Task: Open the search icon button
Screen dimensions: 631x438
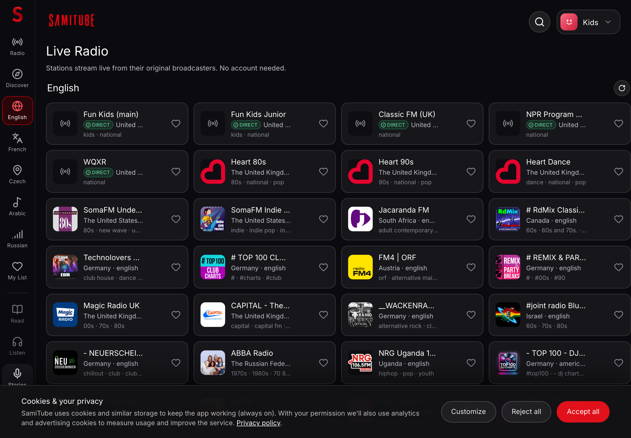Action: [x=539, y=22]
